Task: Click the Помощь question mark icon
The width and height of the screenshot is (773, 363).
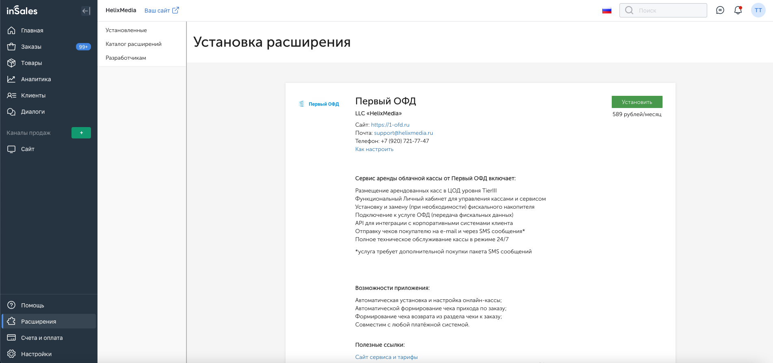Action: click(11, 305)
